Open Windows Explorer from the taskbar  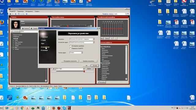[x=12, y=108]
